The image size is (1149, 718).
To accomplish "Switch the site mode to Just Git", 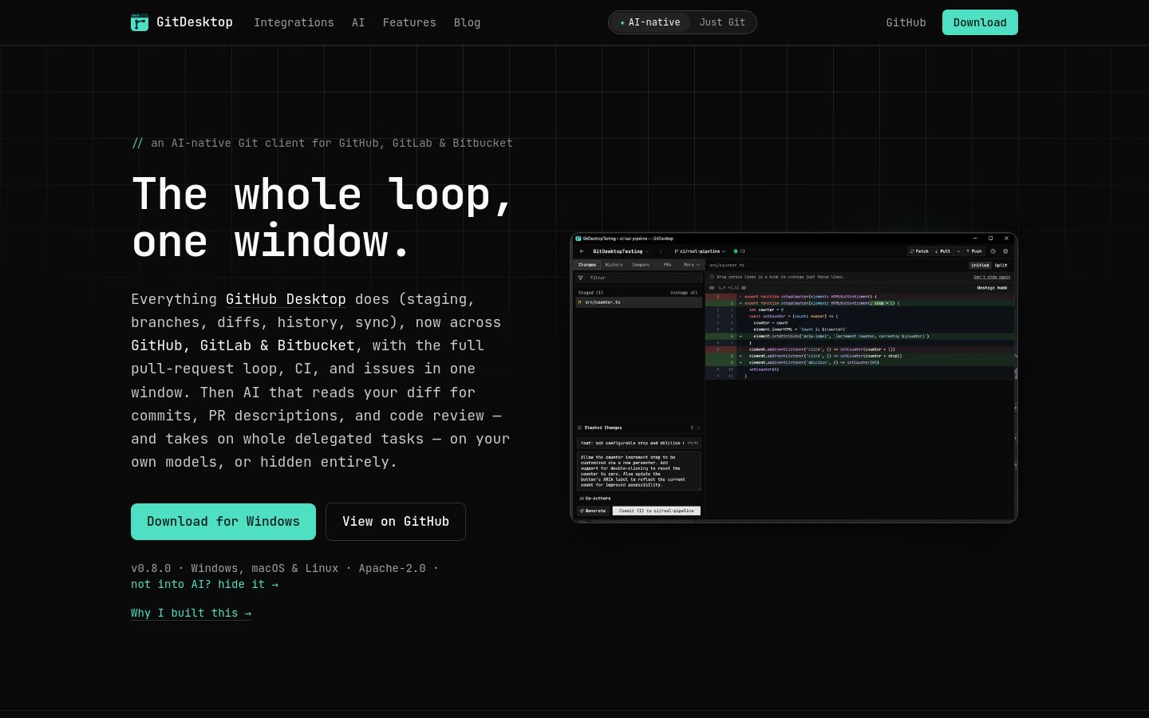I will [722, 22].
